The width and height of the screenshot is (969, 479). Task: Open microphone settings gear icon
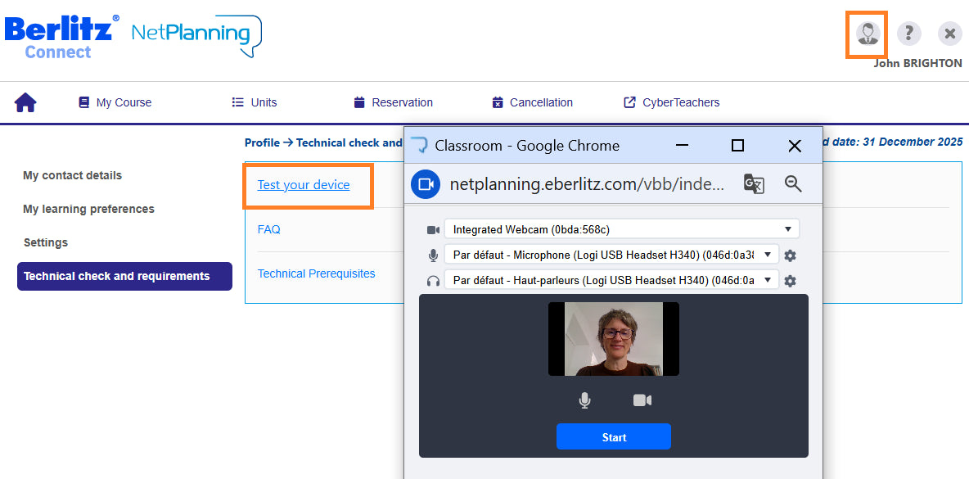tap(790, 255)
